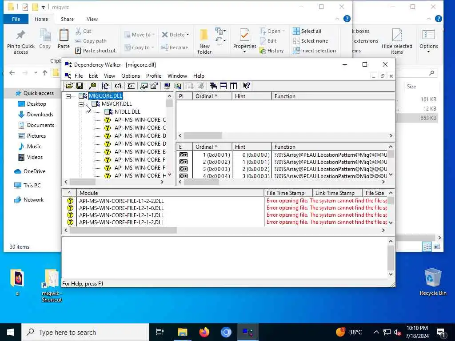Collapse the migwiz Explorer ribbon with chevron
The image size is (455, 341).
337,19
